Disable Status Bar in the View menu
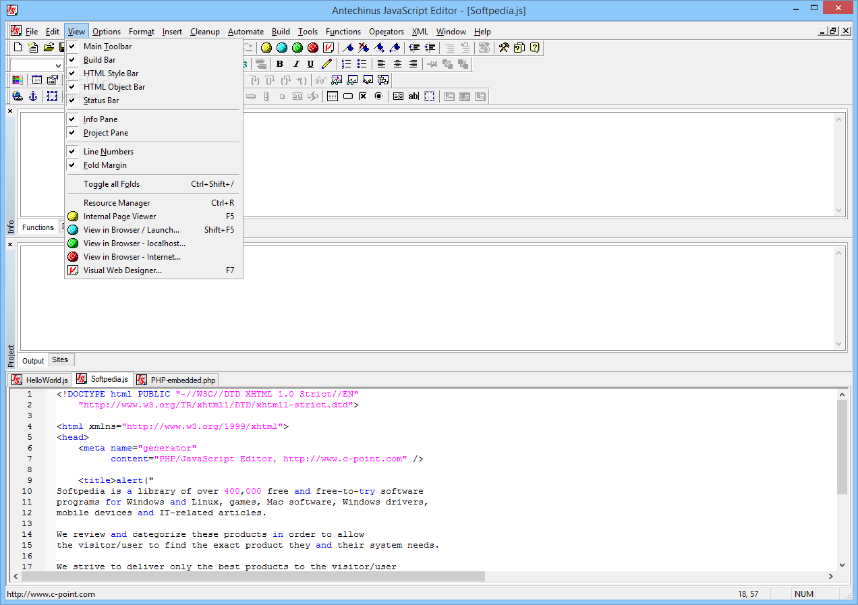Viewport: 858px width, 605px height. click(x=101, y=100)
